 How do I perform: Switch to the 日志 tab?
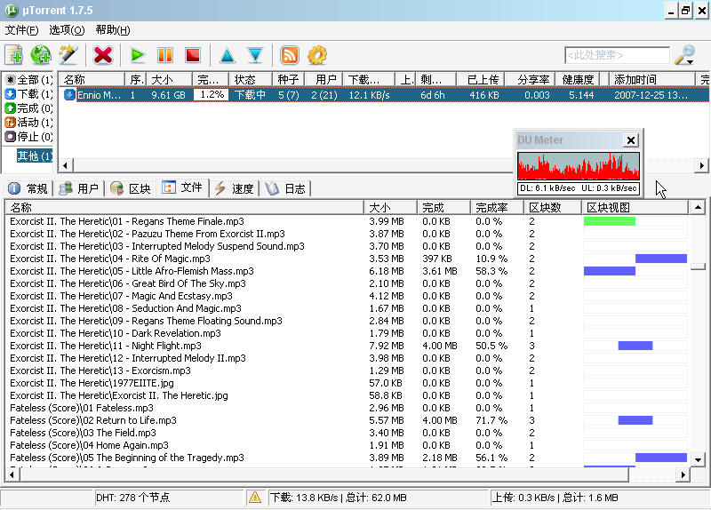pyautogui.click(x=285, y=188)
